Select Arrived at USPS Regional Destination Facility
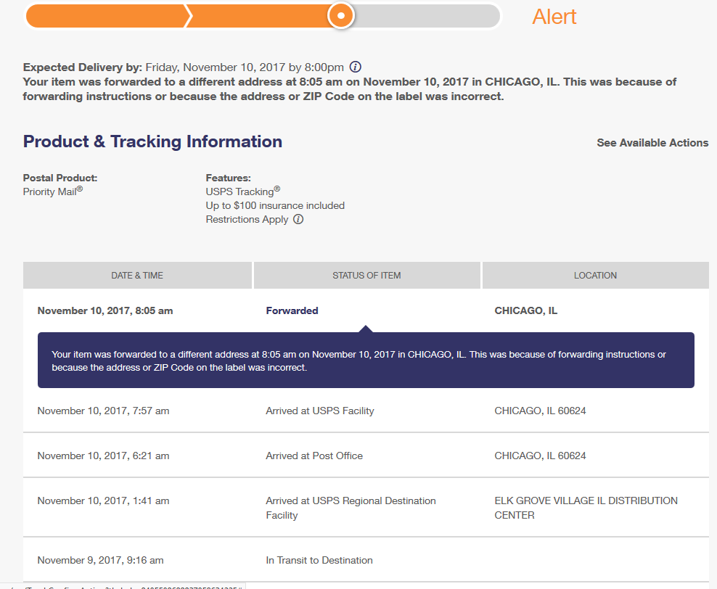Screen dimensions: 717x589 [351, 508]
